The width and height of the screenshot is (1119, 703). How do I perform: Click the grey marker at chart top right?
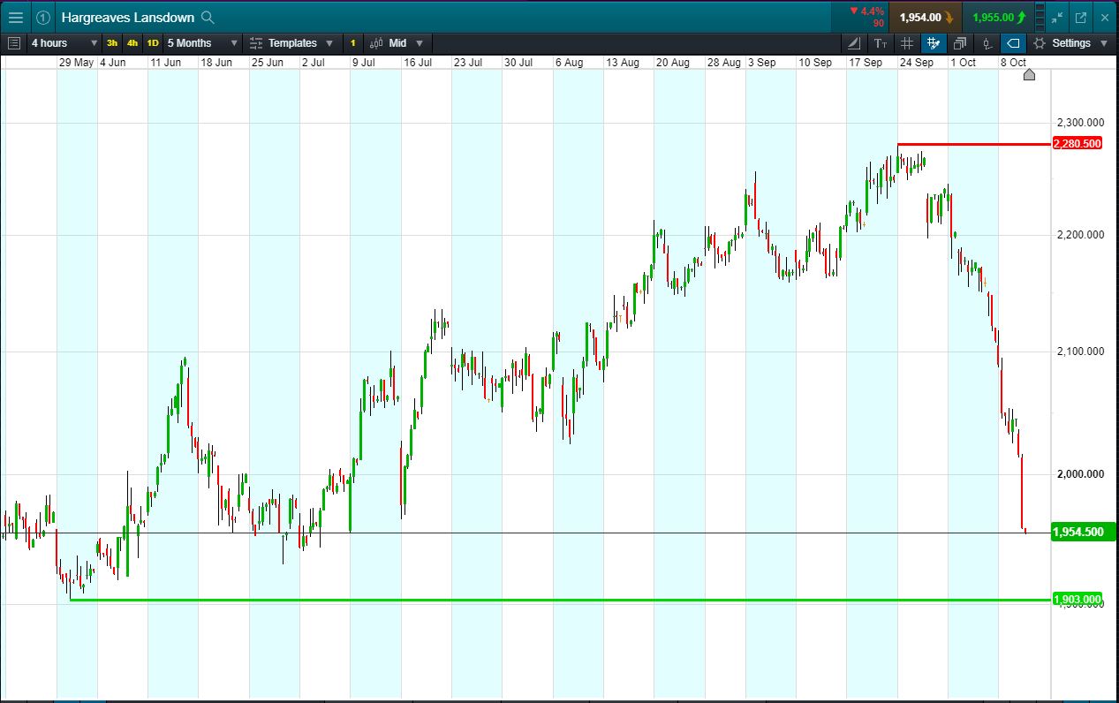[x=1029, y=75]
